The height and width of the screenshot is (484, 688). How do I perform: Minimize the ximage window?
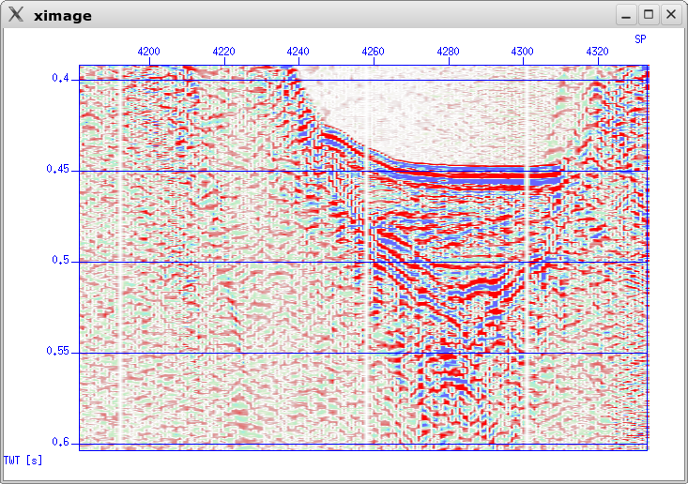(626, 14)
